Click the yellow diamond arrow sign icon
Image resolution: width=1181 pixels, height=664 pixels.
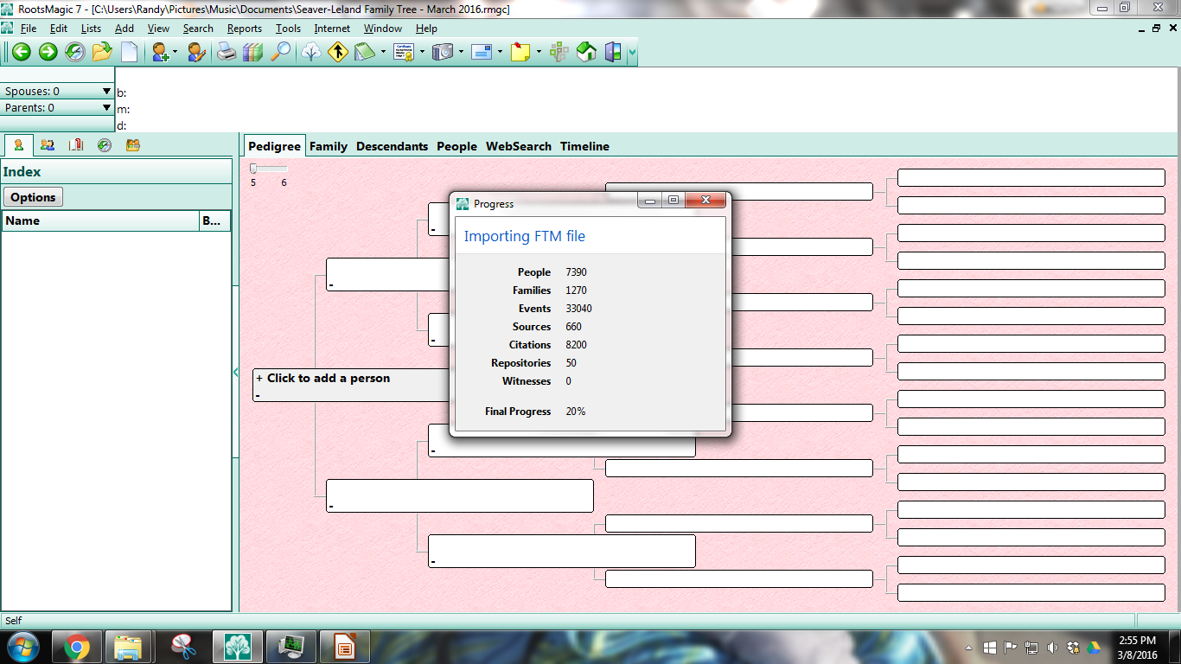coord(337,52)
